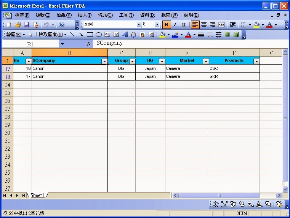Save the workbook with floppy icon
Viewport: 290px width, 218px height.
pos(27,25)
